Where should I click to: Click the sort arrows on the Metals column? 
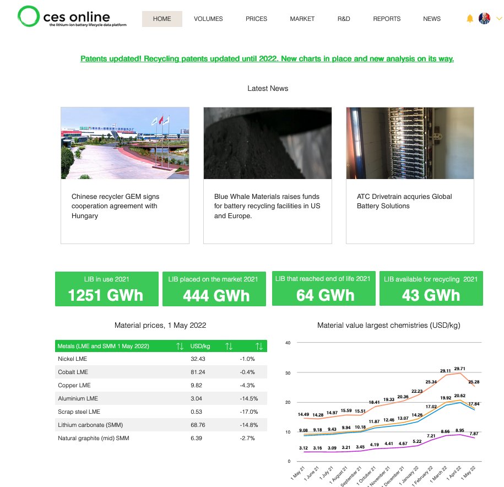click(x=181, y=346)
